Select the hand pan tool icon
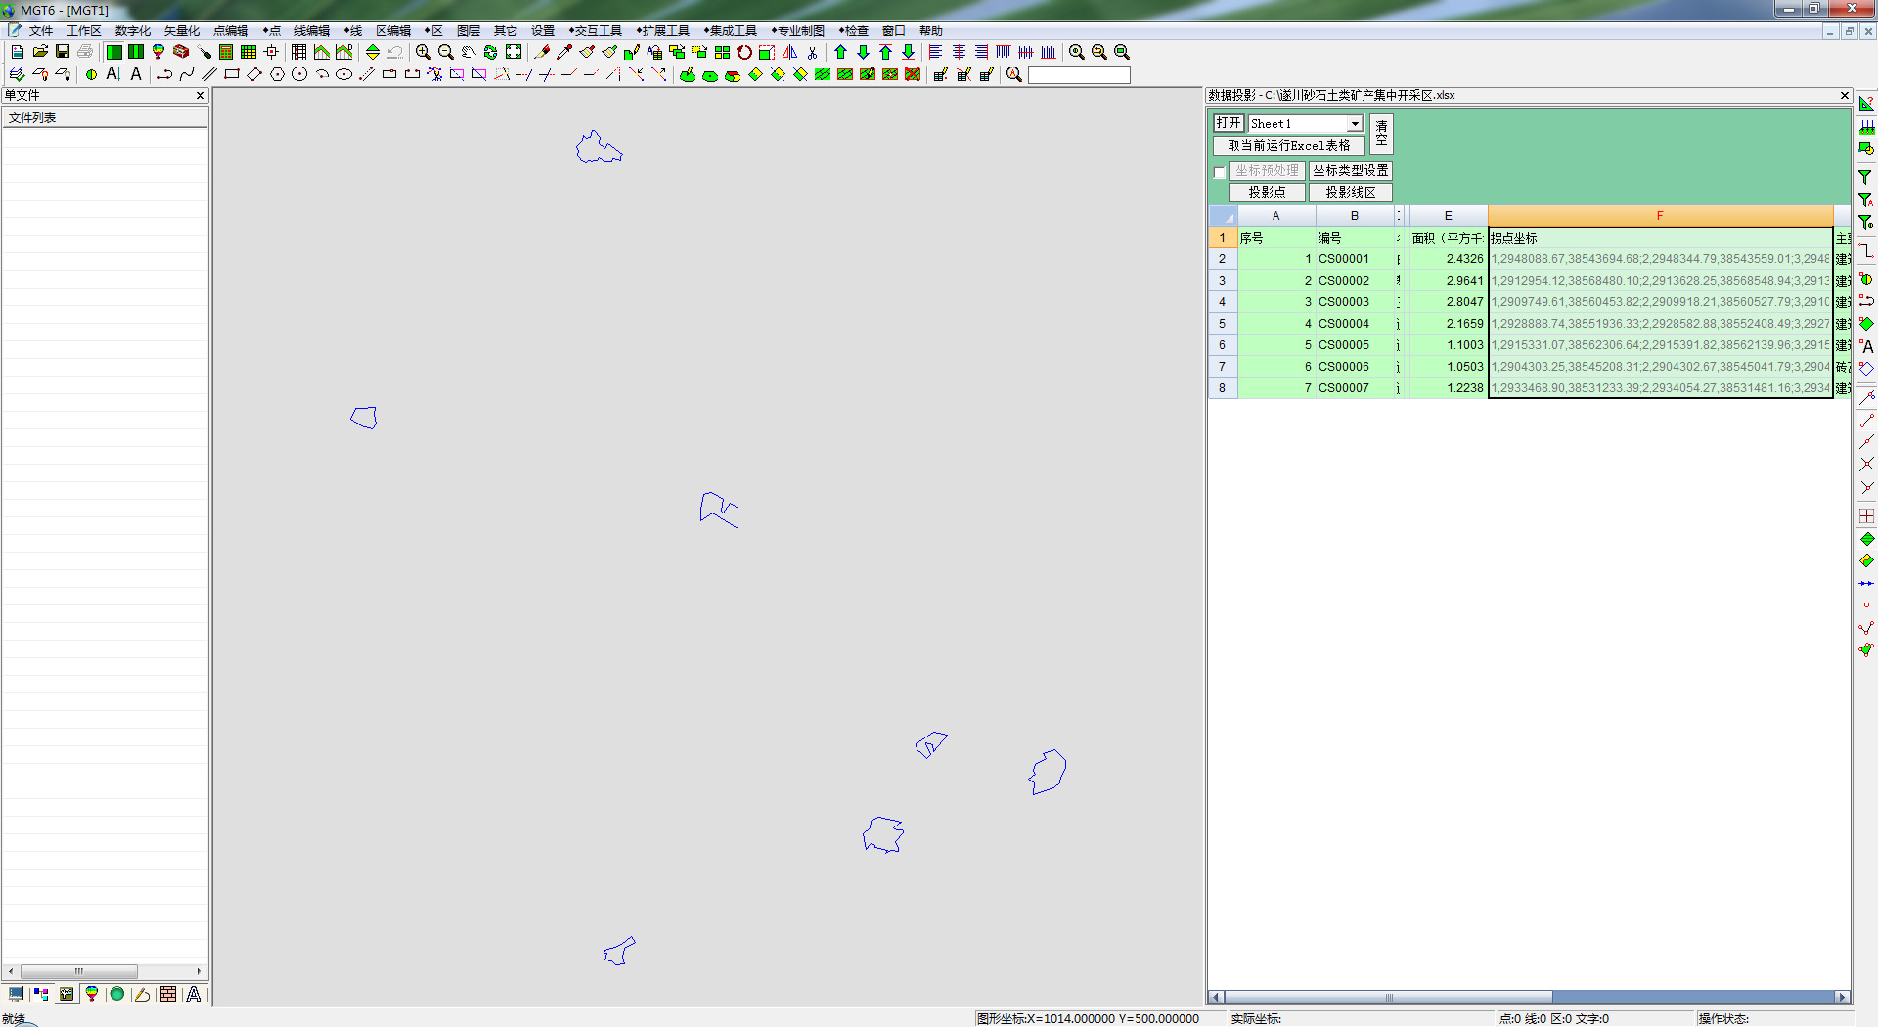The width and height of the screenshot is (1878, 1027). point(469,52)
